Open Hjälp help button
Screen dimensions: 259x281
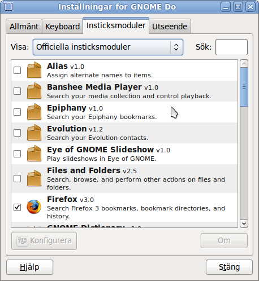tap(29, 267)
